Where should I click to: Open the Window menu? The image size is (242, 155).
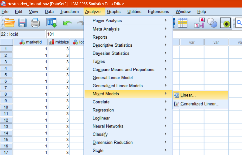pos(183,11)
